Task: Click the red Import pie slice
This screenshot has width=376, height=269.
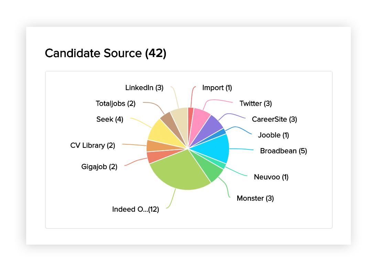Action: tap(191, 117)
